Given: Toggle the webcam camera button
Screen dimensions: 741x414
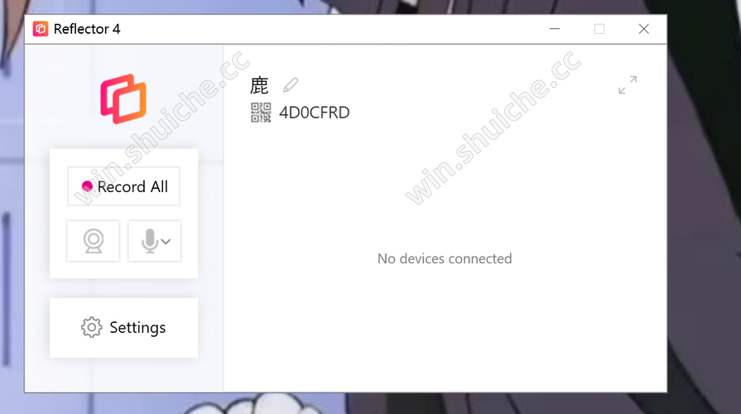Looking at the screenshot, I should (93, 241).
